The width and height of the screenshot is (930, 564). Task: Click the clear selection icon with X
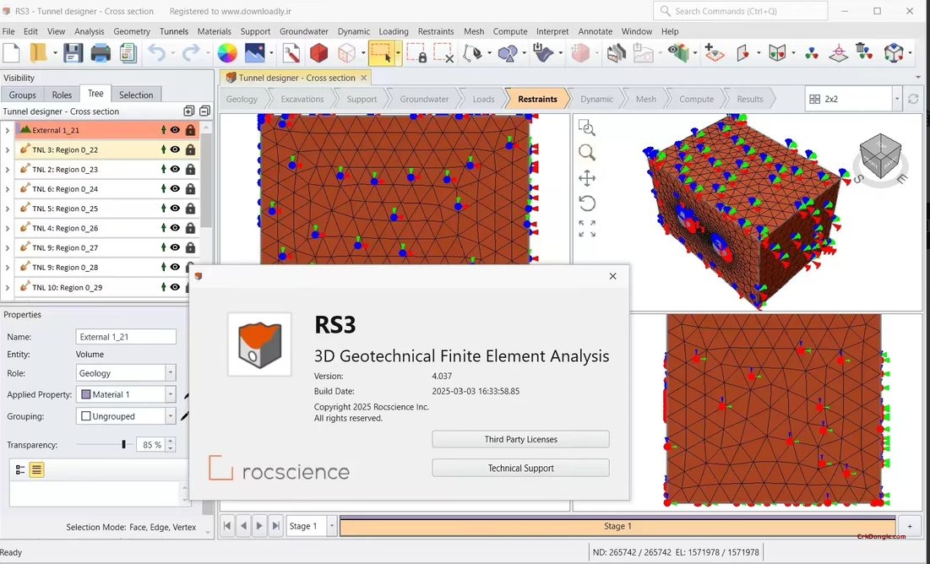[x=443, y=53]
